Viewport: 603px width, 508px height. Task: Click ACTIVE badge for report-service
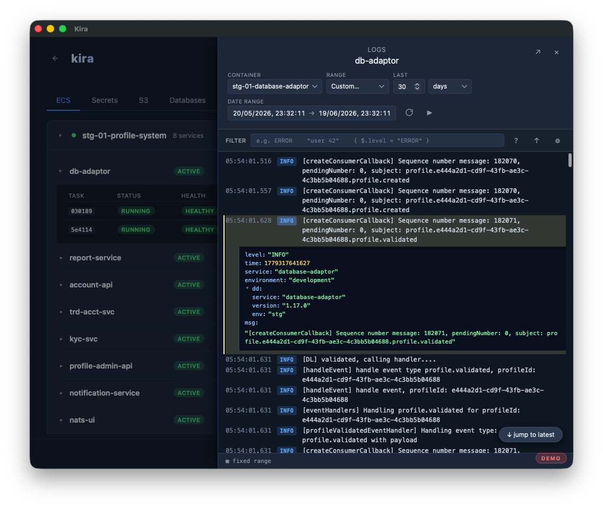188,258
